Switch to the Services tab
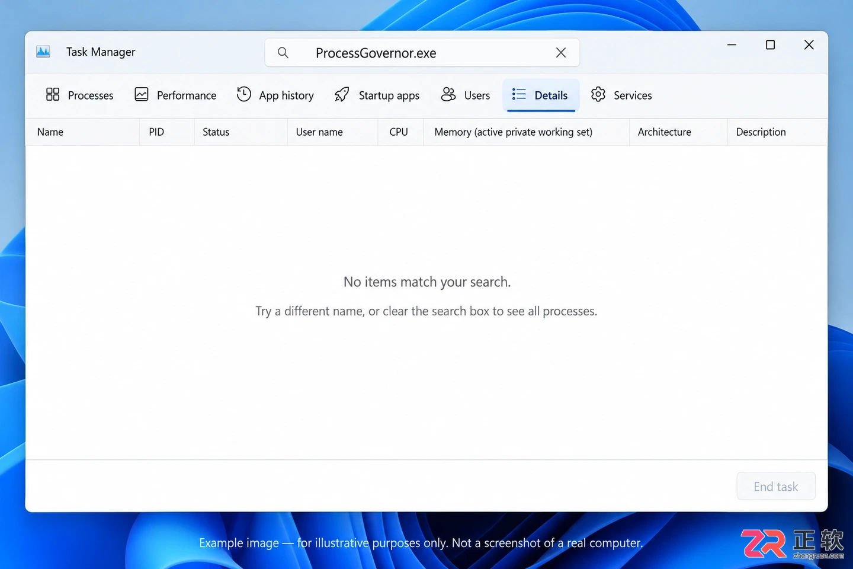Image resolution: width=853 pixels, height=569 pixels. pos(621,95)
